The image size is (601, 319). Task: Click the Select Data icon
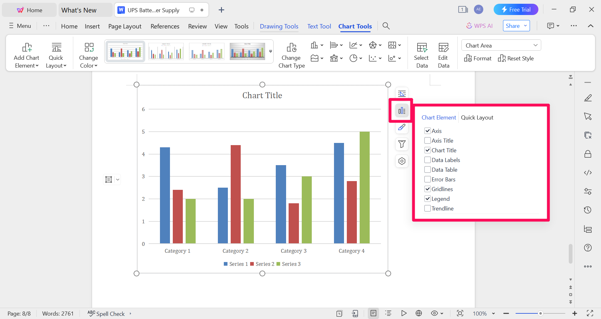tap(422, 53)
